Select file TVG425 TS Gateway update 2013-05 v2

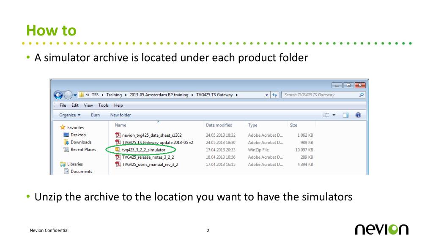[x=158, y=143]
